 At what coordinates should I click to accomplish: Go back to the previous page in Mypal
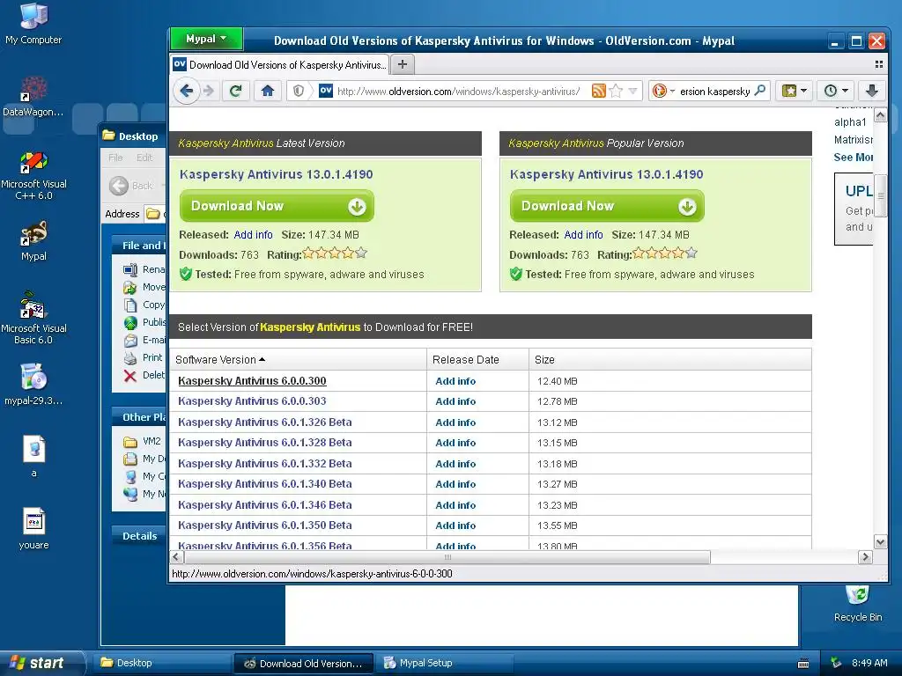[x=186, y=91]
